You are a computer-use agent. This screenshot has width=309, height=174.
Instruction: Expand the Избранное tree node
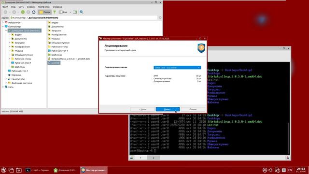3,23
